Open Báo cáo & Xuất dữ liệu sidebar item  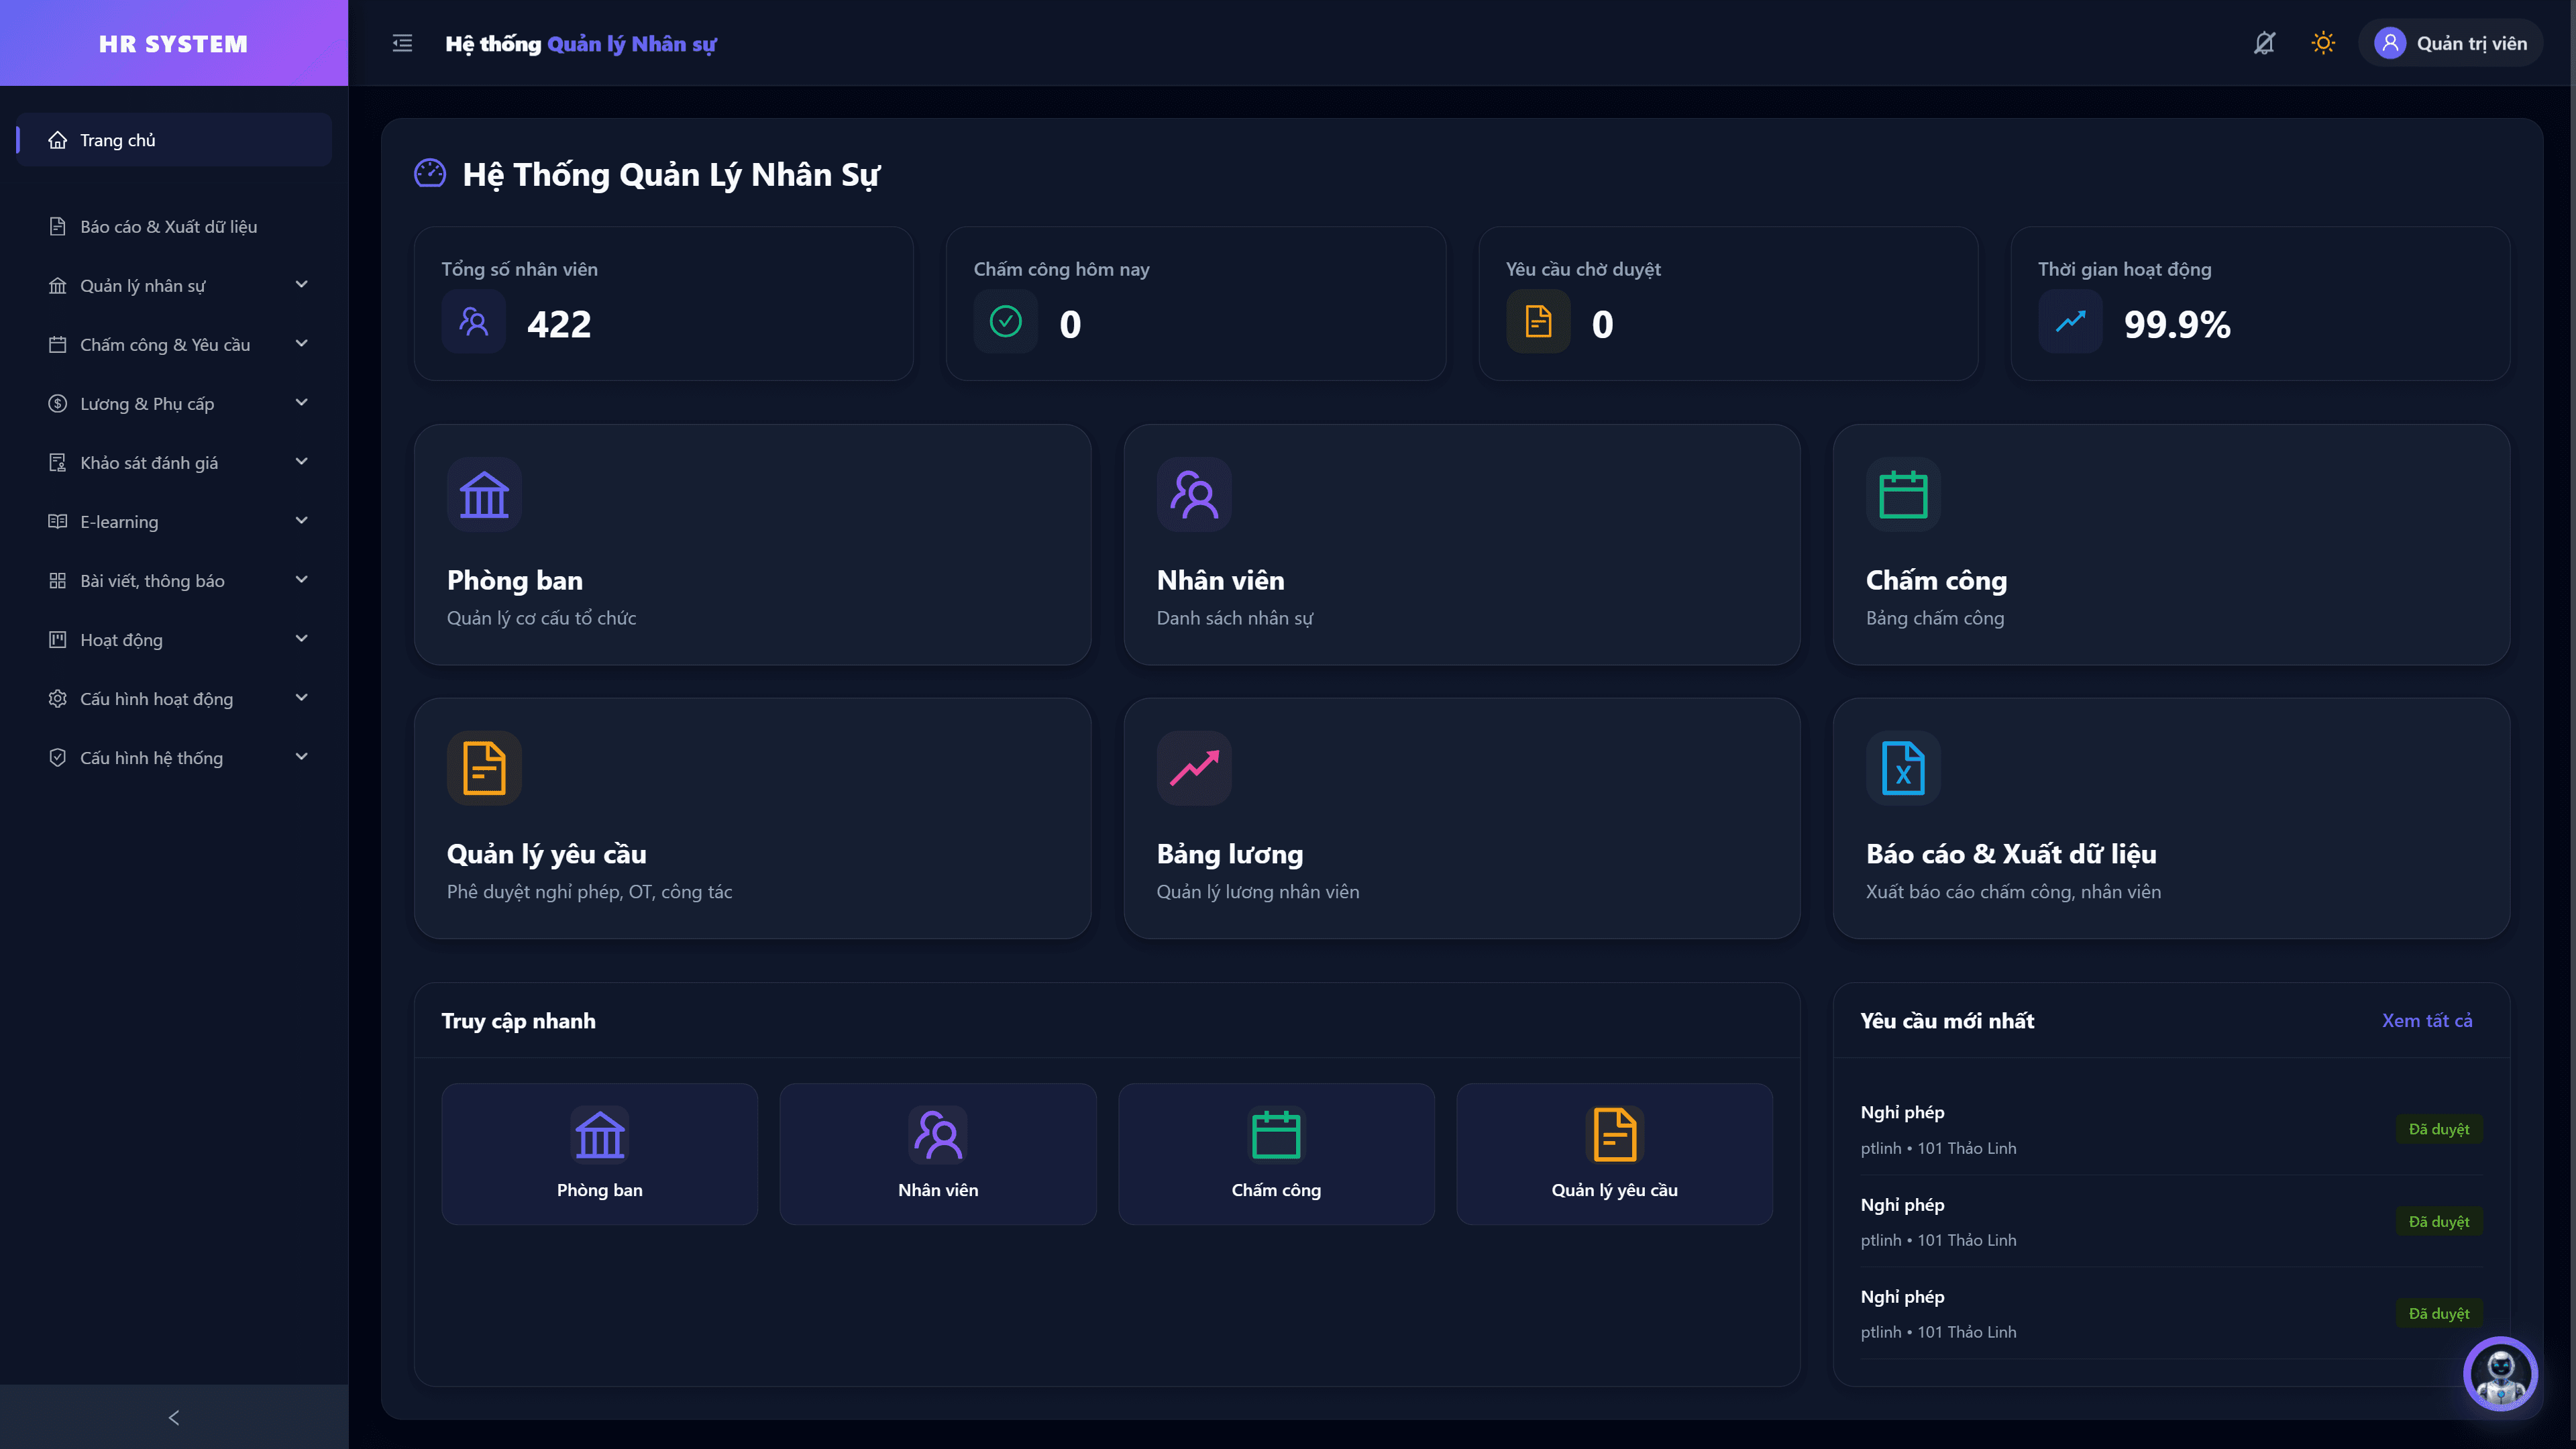tap(174, 227)
